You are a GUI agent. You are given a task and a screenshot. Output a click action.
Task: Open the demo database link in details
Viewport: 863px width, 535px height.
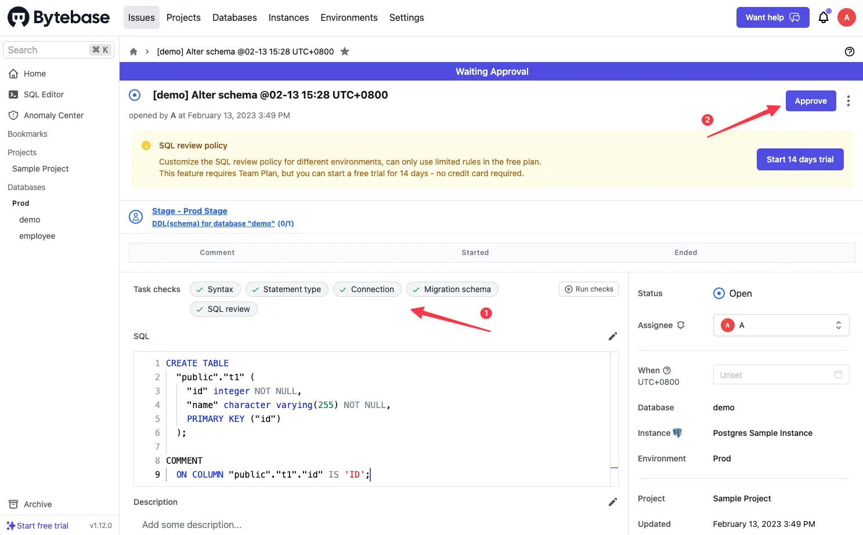pyautogui.click(x=724, y=407)
